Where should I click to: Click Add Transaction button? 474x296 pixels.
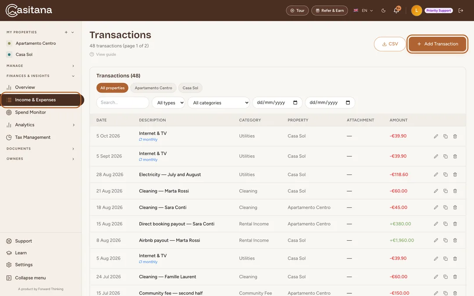(438, 44)
